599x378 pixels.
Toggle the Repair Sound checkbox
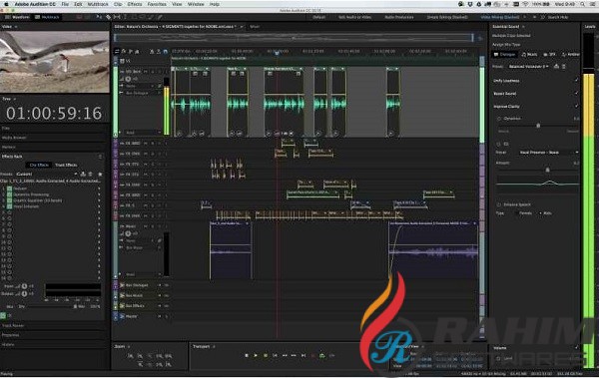pos(576,94)
